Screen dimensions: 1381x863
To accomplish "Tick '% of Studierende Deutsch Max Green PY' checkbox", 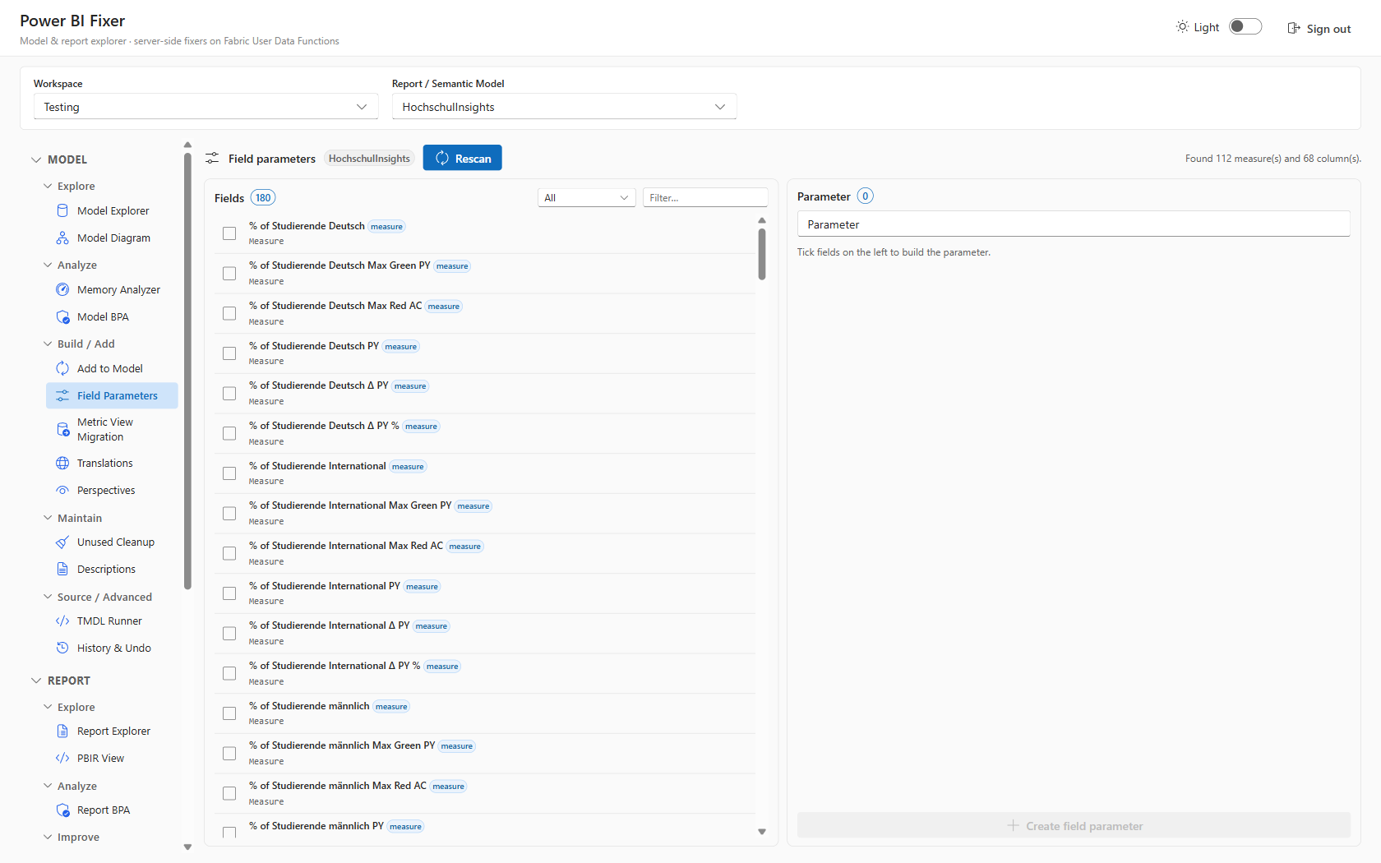I will point(229,274).
